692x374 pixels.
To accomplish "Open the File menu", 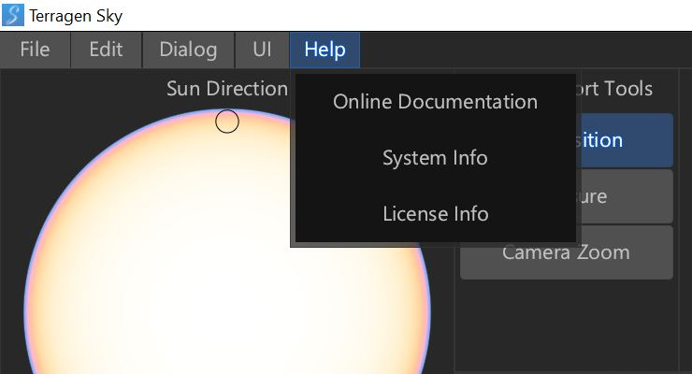I will (x=35, y=50).
